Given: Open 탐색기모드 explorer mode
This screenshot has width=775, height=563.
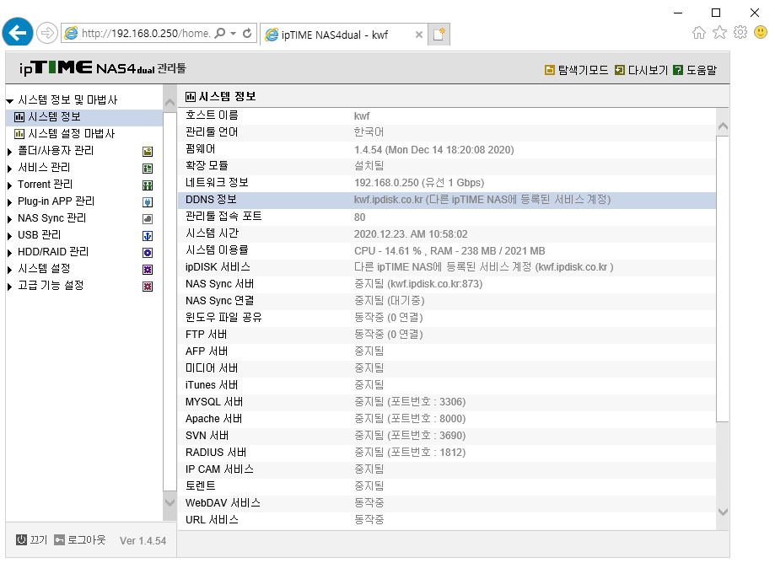Looking at the screenshot, I should click(x=576, y=70).
